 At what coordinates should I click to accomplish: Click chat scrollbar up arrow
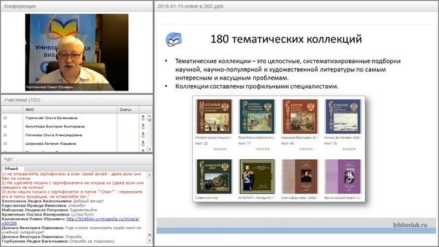click(x=150, y=174)
